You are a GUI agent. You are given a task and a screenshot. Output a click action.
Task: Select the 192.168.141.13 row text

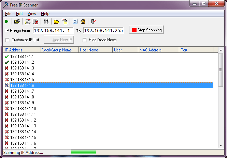point(23,126)
